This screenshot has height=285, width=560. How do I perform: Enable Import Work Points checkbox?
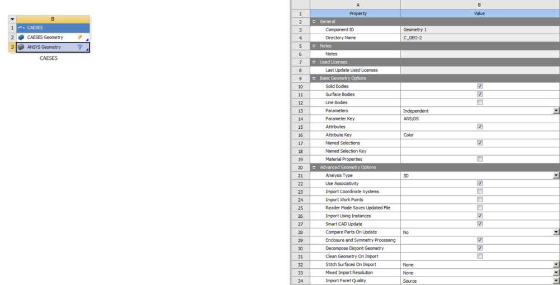480,199
